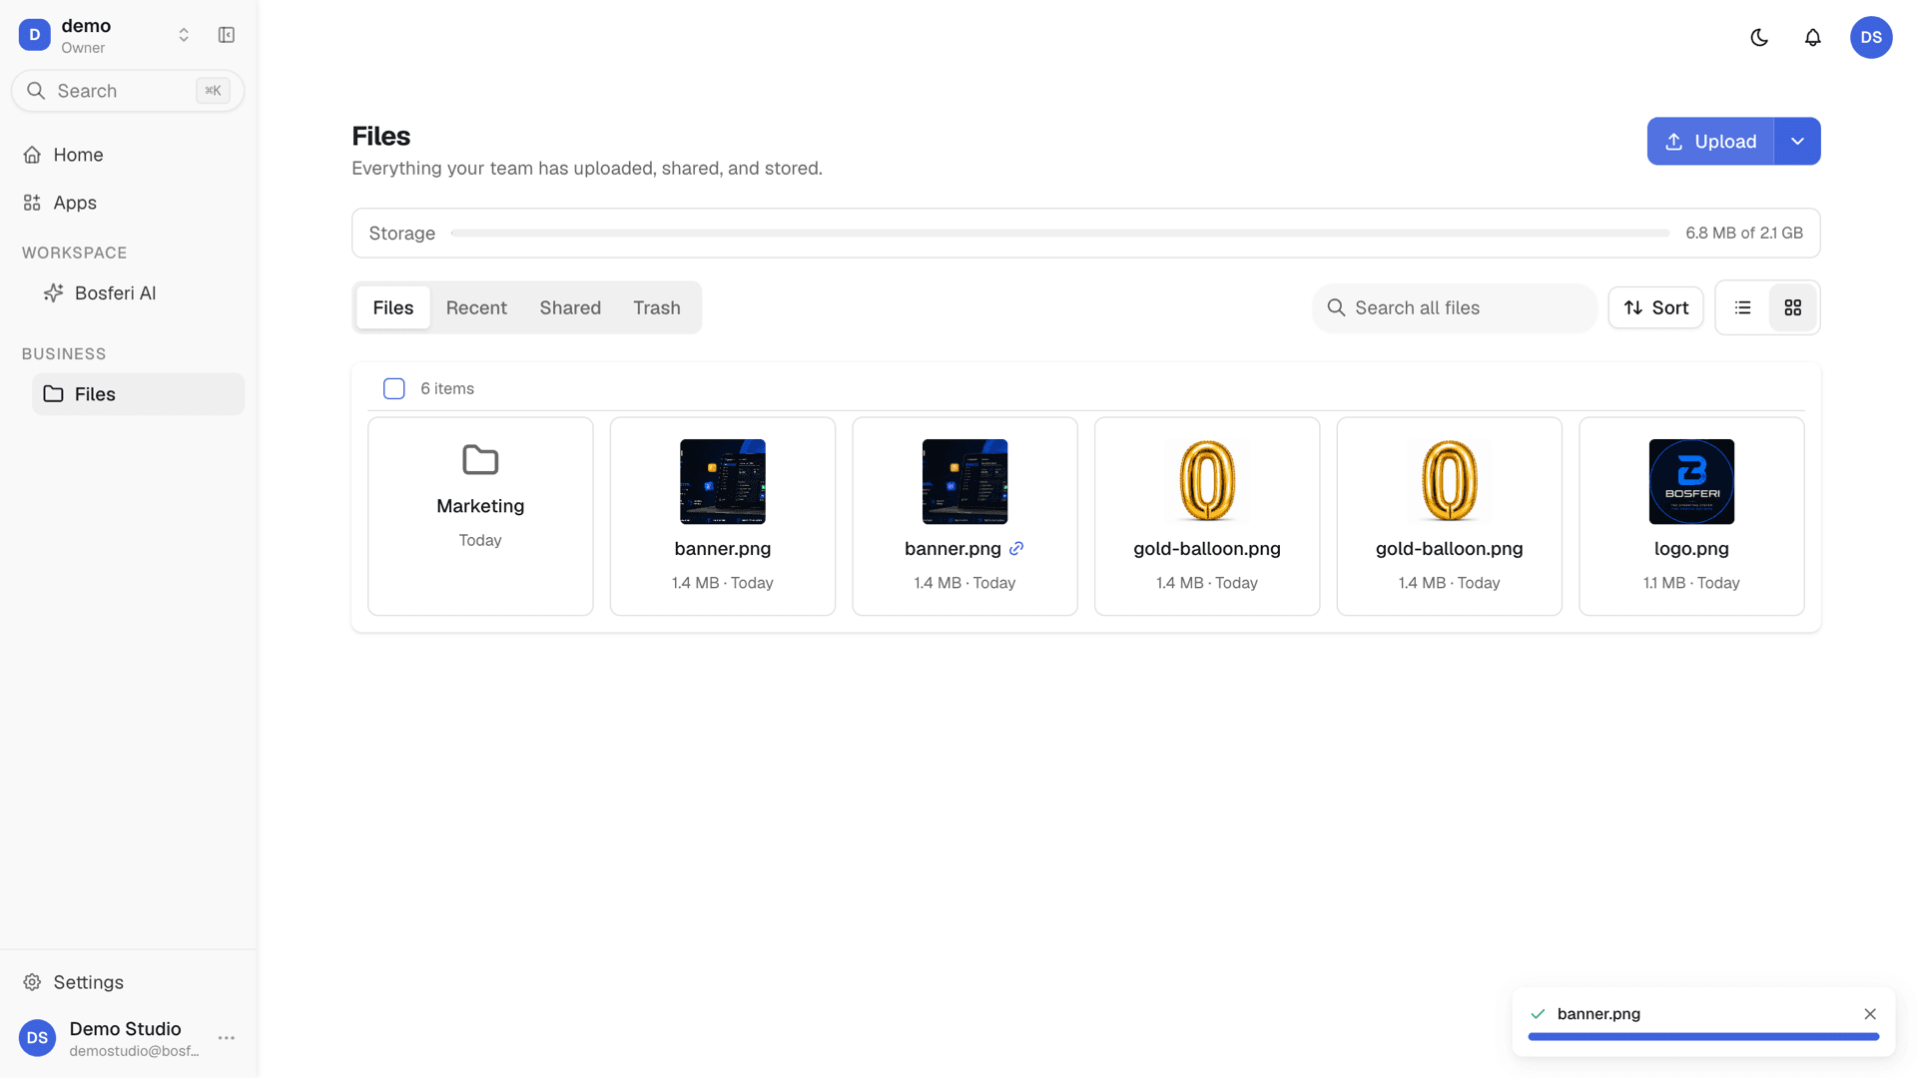Switch to grid view
1917x1078 pixels.
click(1793, 307)
